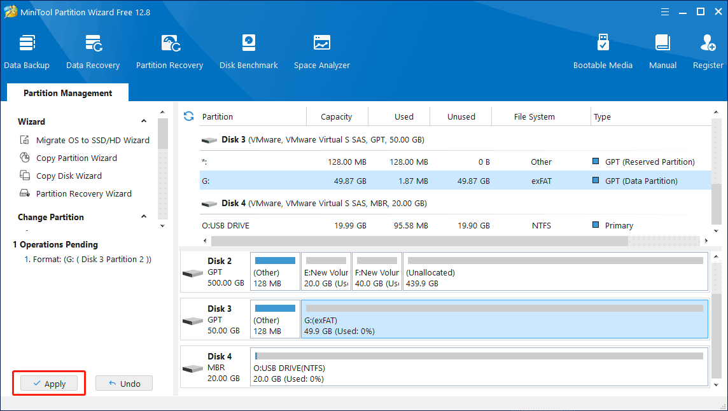Click the Disk 3 drive icon in partition list

[209, 140]
